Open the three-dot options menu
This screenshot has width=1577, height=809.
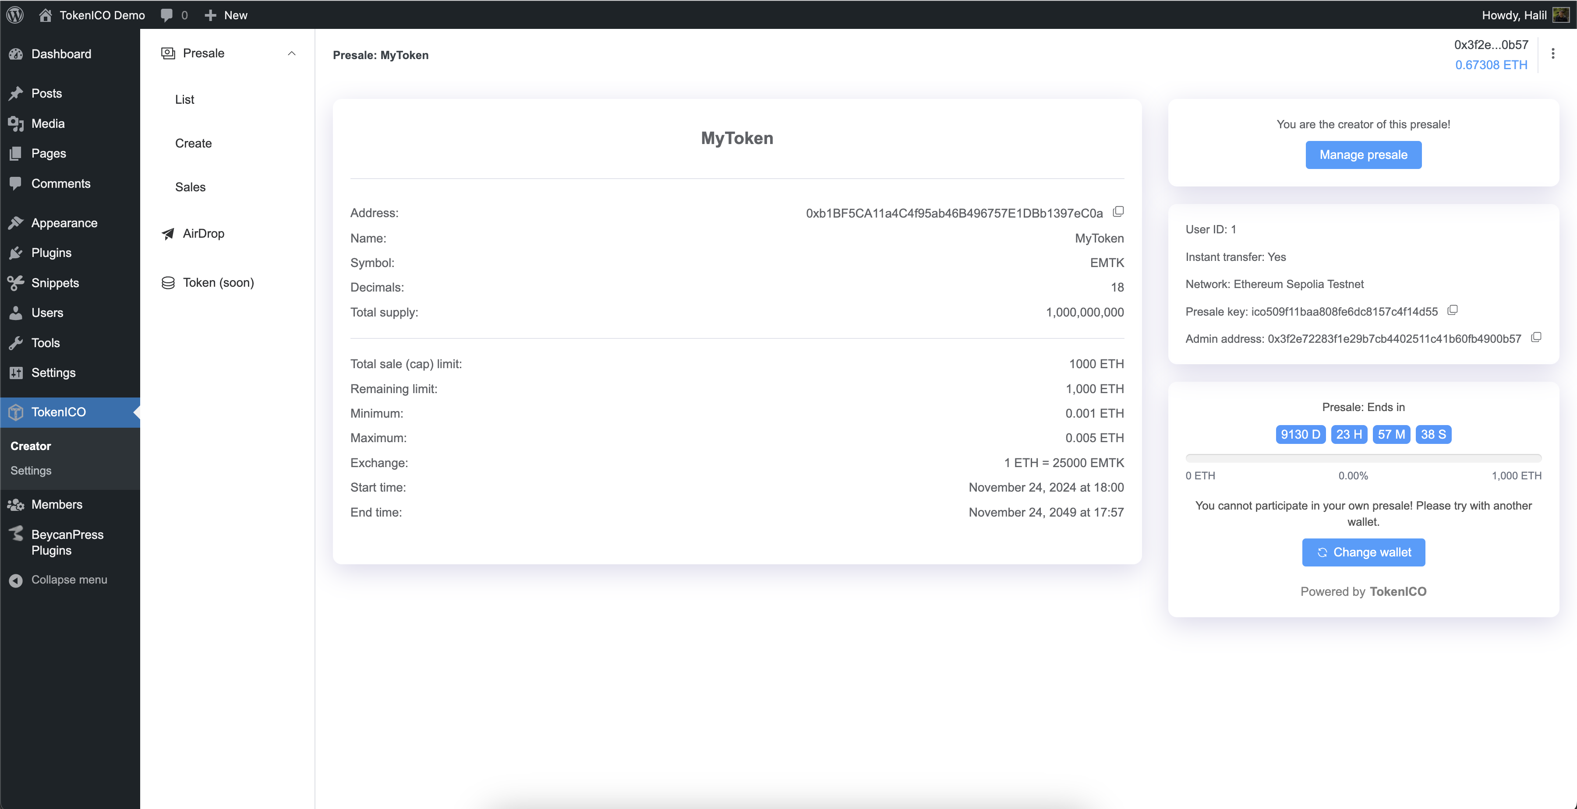[1552, 54]
